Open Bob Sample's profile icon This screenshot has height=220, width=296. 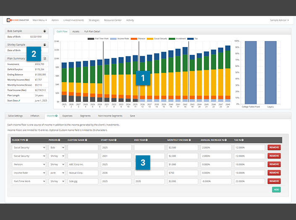pyautogui.click(x=45, y=31)
